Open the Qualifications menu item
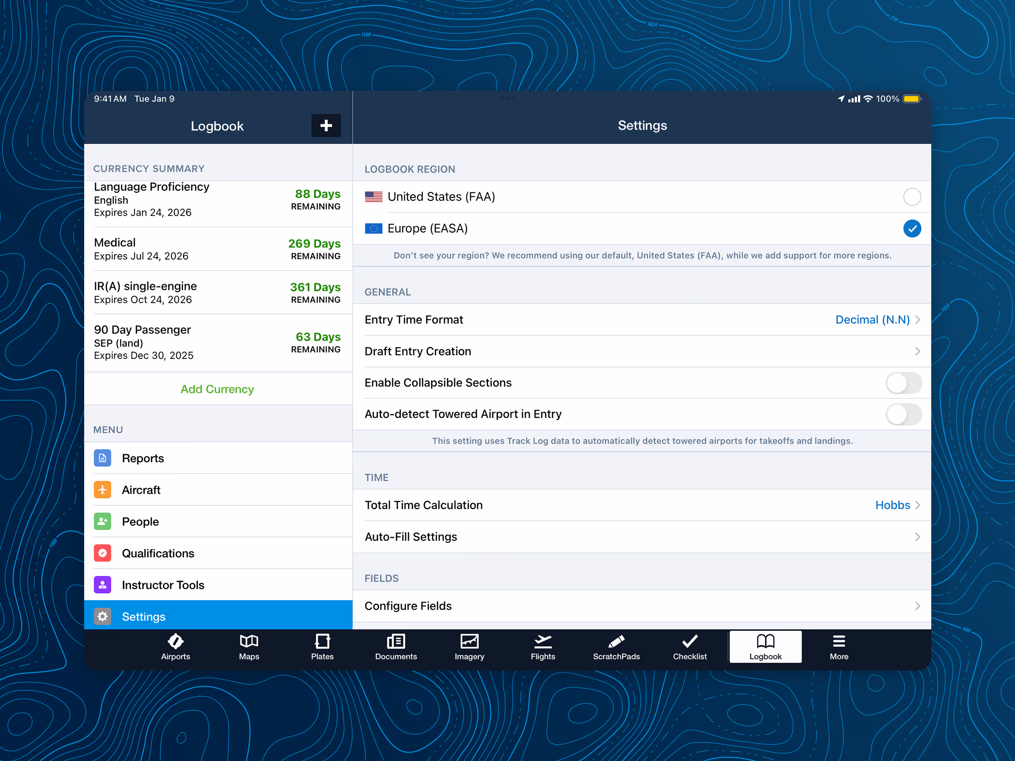Image resolution: width=1015 pixels, height=761 pixels. (158, 553)
